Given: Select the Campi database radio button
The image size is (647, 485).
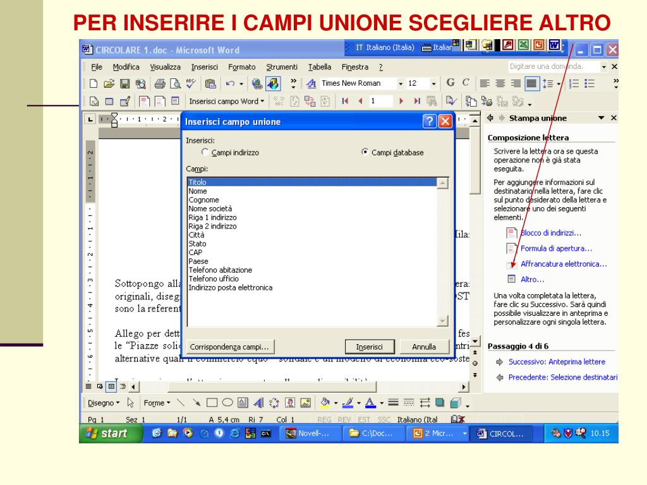Looking at the screenshot, I should pyautogui.click(x=365, y=152).
